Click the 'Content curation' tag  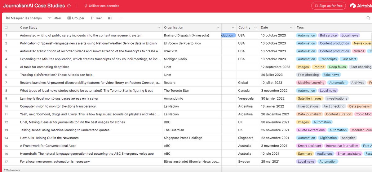(339, 114)
